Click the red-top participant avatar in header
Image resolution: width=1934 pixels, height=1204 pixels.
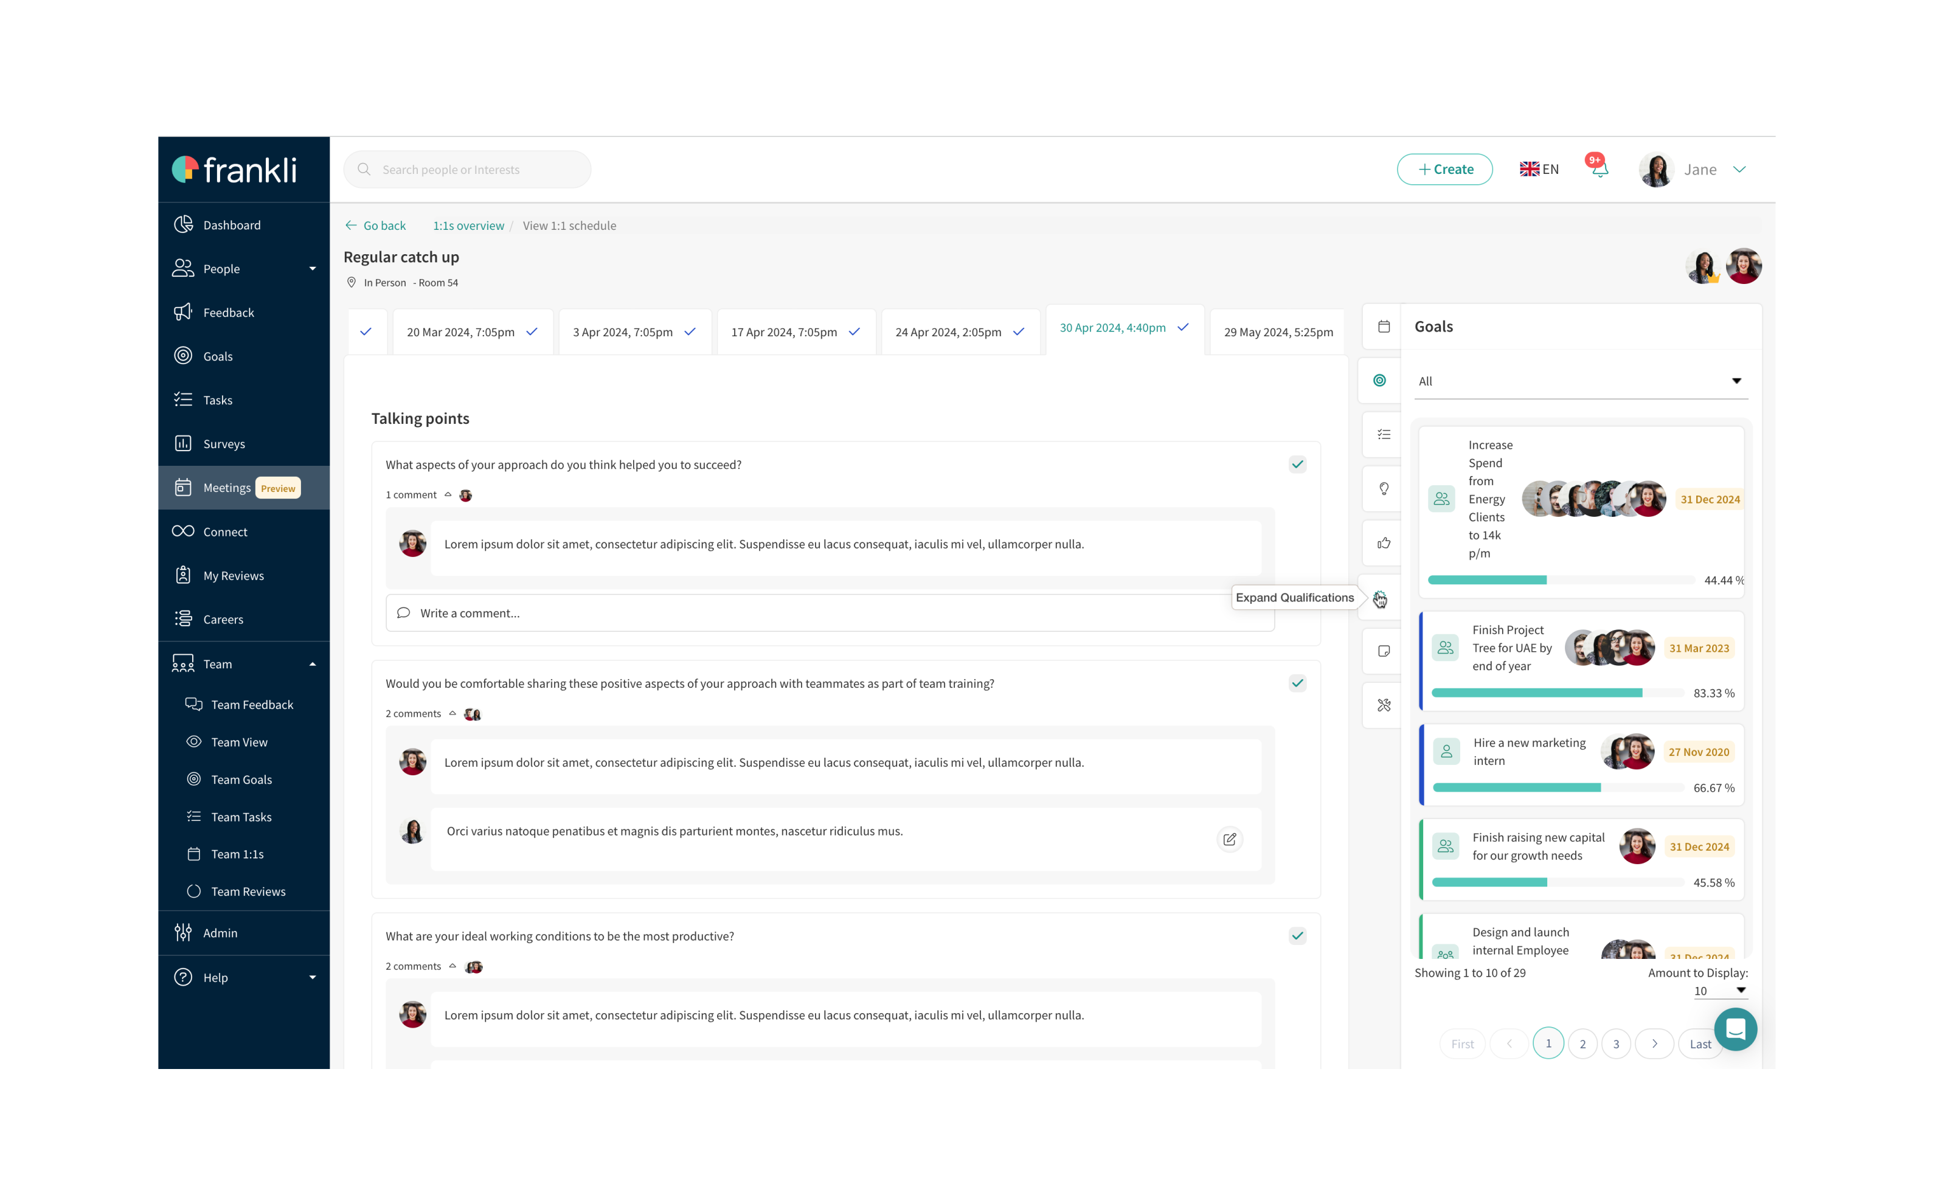[1743, 267]
